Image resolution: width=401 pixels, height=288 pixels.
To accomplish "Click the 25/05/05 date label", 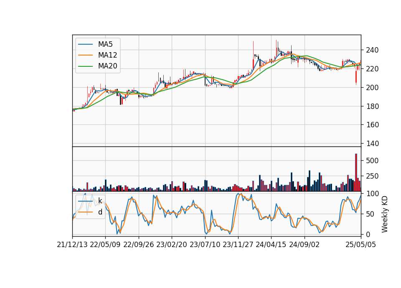I will [x=361, y=245].
